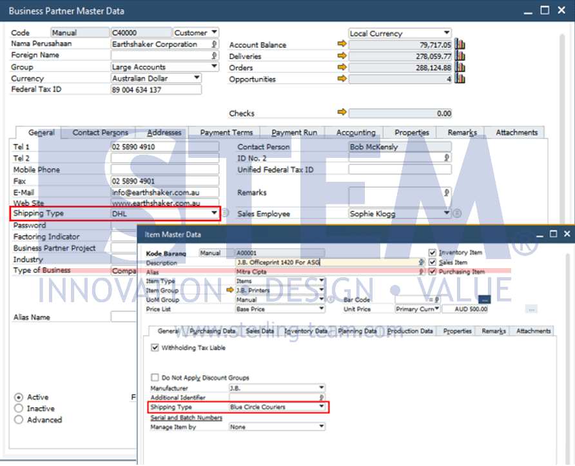Switch to the Payment Terms tab
This screenshot has width=575, height=466.
click(x=226, y=133)
